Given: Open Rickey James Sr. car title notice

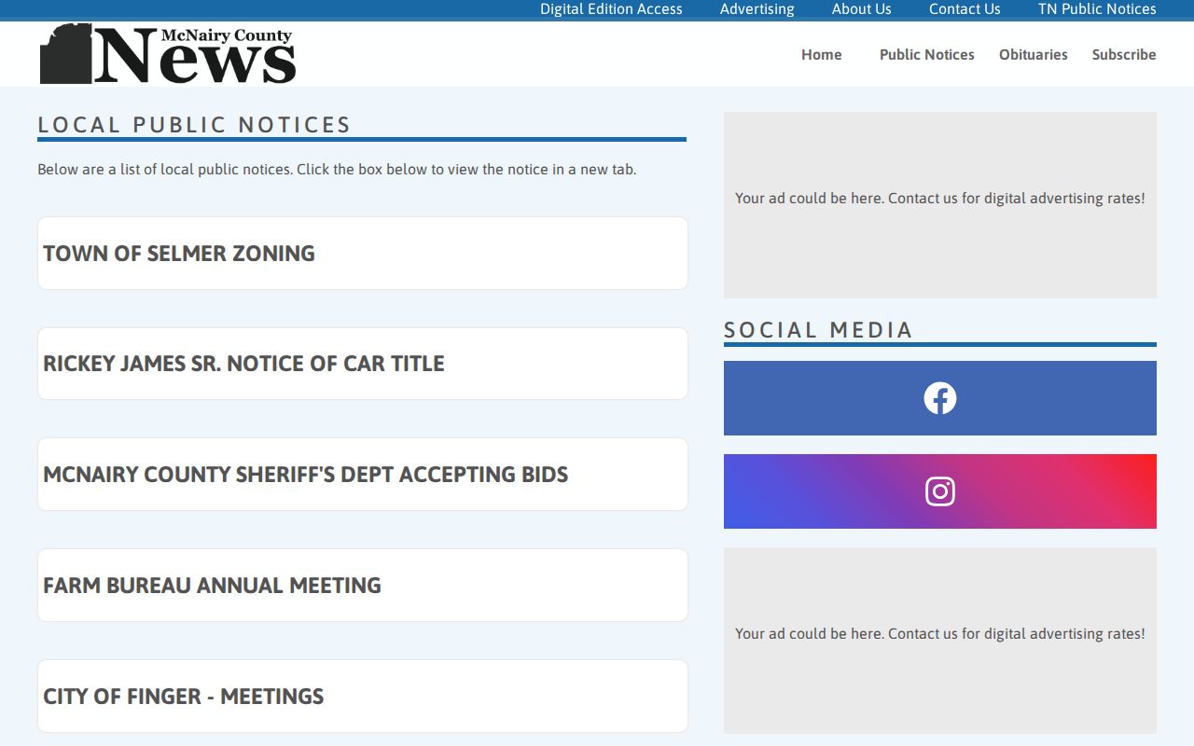Looking at the screenshot, I should 363,364.
